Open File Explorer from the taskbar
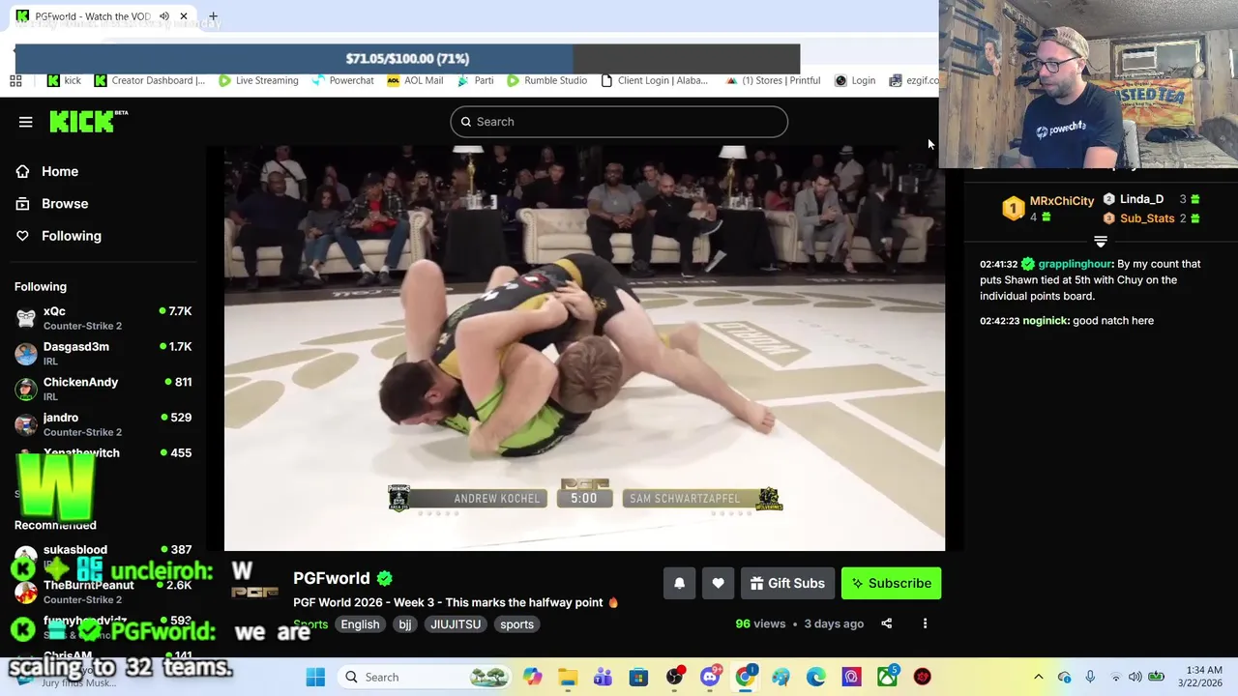Image resolution: width=1238 pixels, height=696 pixels. click(x=568, y=677)
